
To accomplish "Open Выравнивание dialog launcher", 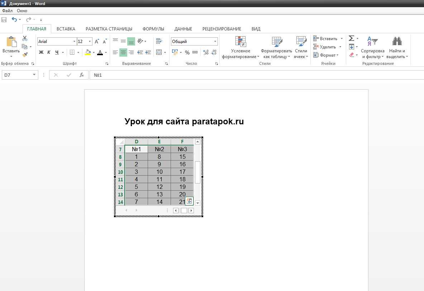I will [x=167, y=63].
